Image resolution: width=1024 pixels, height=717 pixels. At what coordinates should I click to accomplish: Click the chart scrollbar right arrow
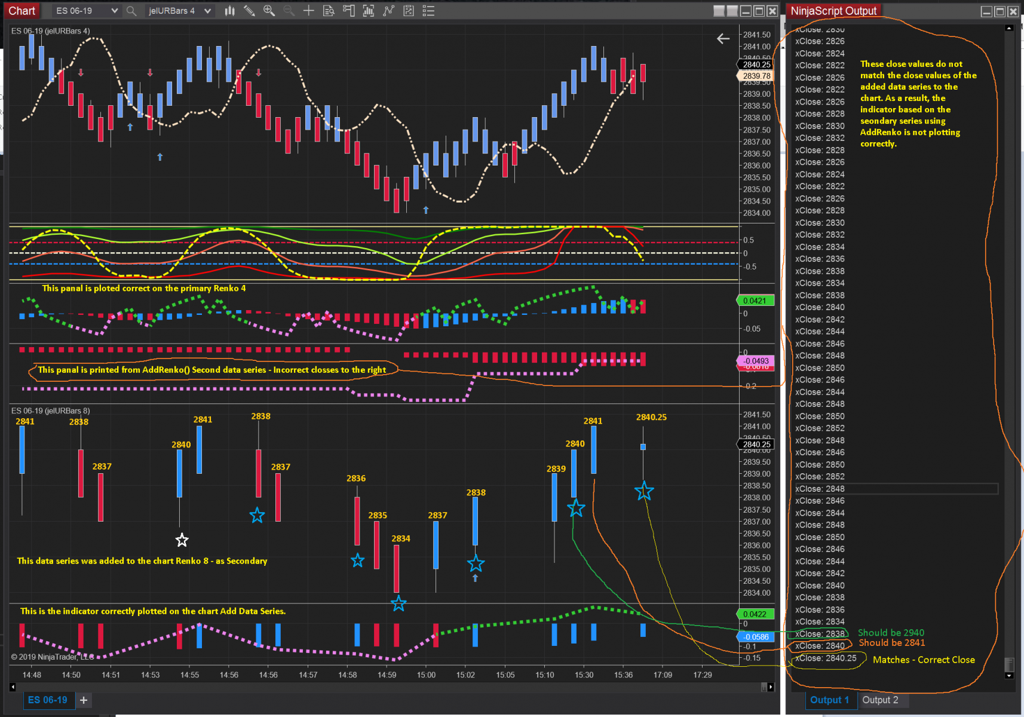[x=771, y=687]
